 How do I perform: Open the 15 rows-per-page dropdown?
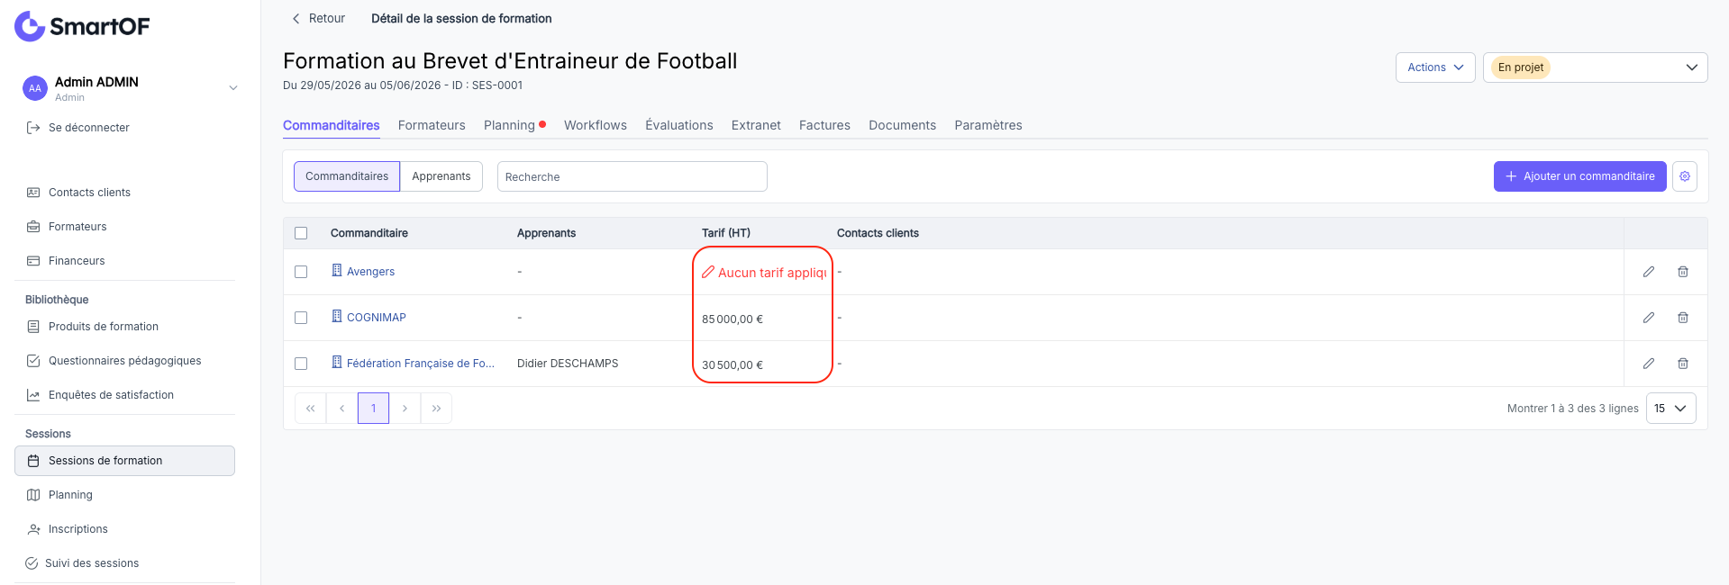[1671, 409]
